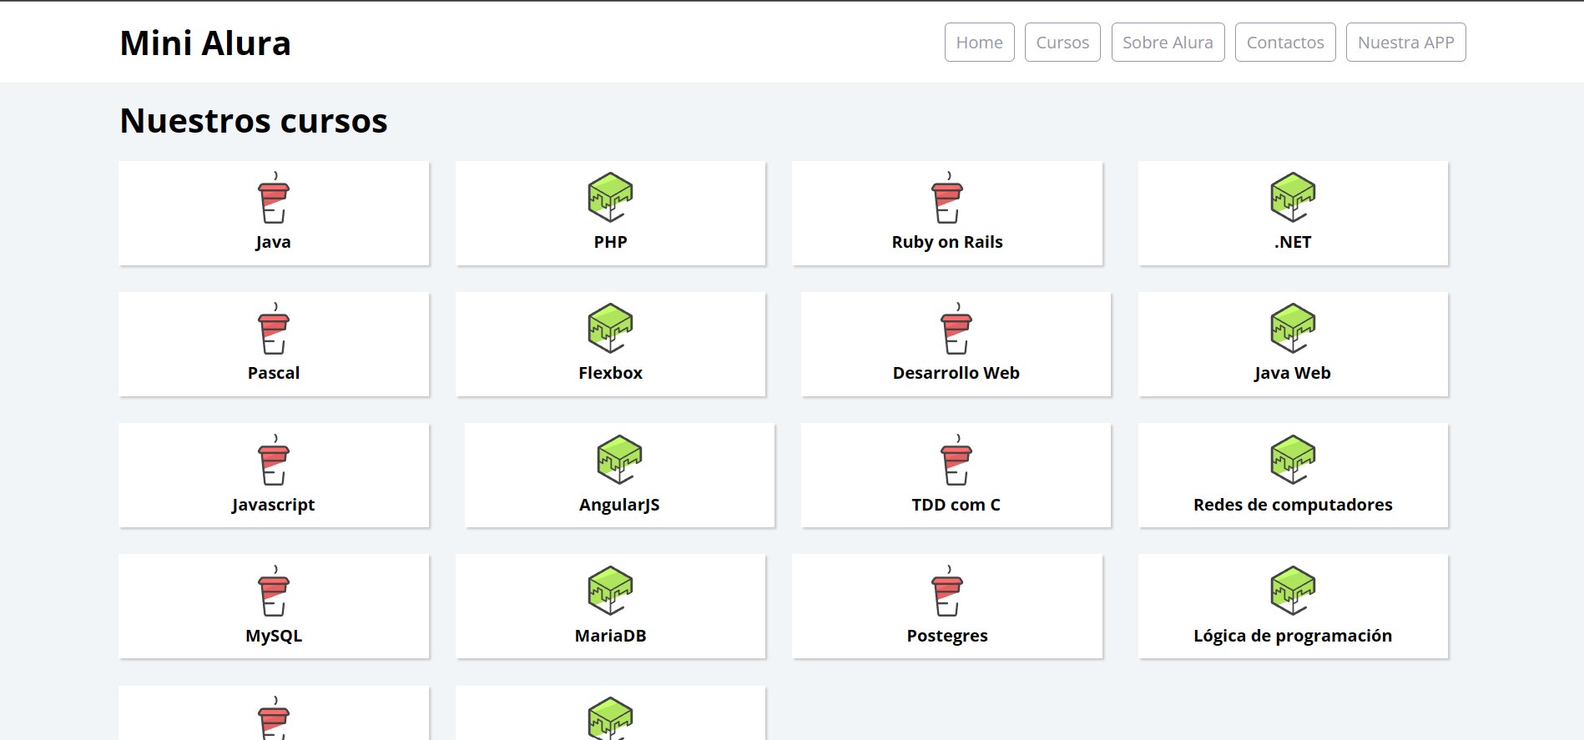Click the green cube icon above .NET

1293,198
